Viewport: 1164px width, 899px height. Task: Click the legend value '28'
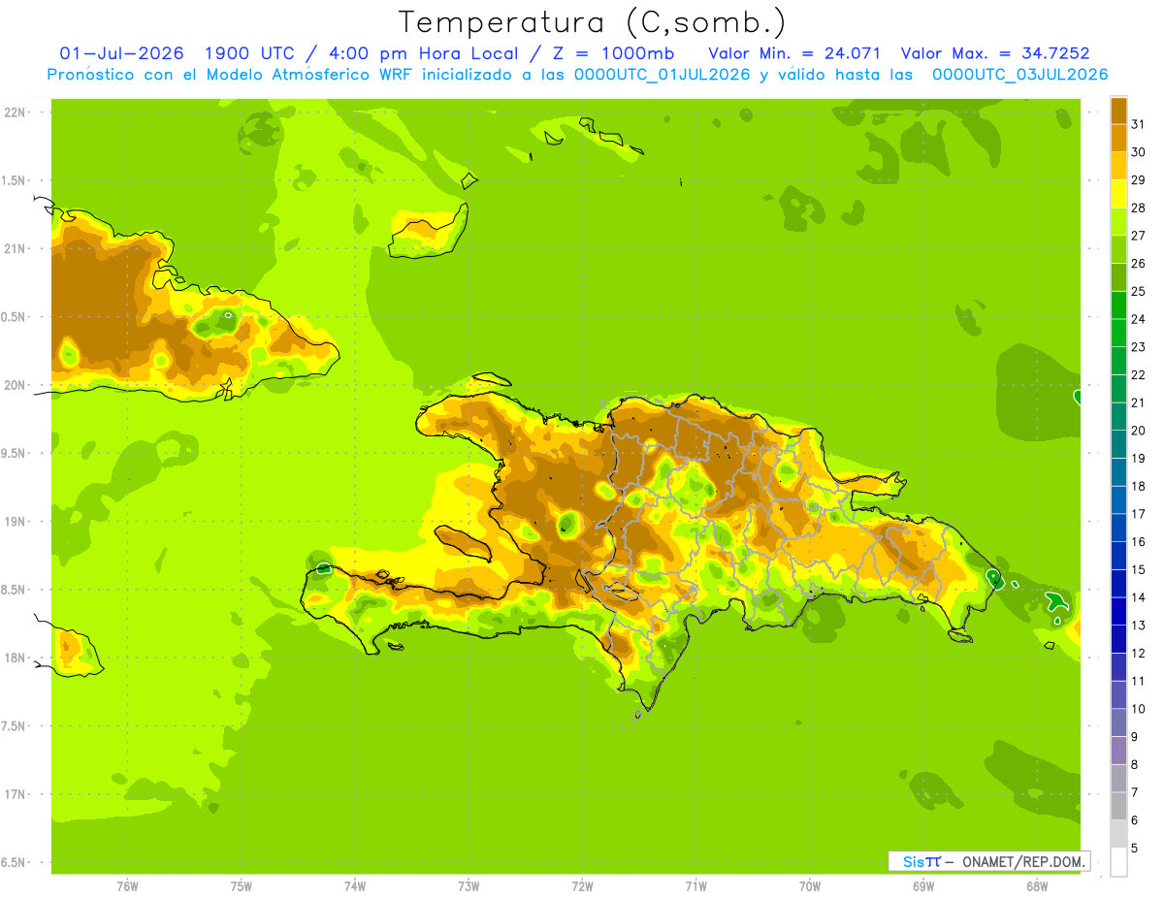1138,208
